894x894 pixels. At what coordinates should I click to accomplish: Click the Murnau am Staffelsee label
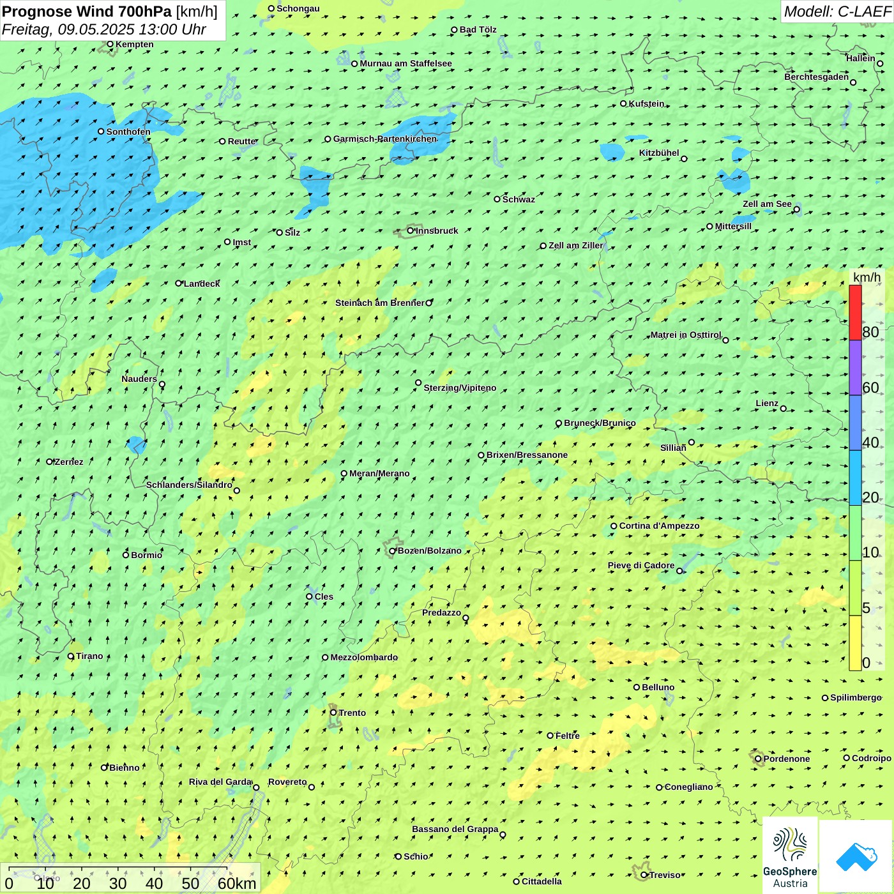(x=405, y=63)
